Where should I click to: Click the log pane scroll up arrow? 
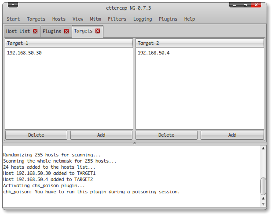(x=263, y=148)
